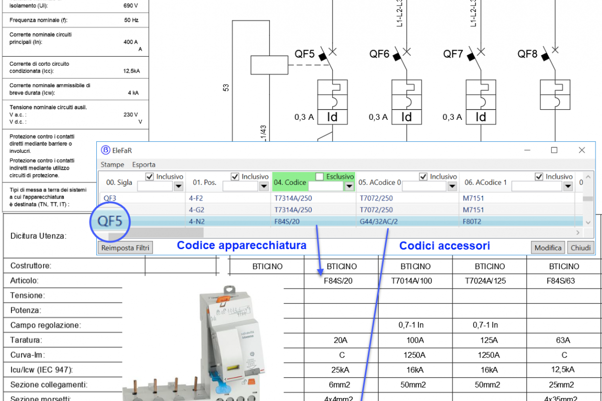Viewport: 602px width, 401px height.
Task: Click the Modifica button
Action: point(548,248)
